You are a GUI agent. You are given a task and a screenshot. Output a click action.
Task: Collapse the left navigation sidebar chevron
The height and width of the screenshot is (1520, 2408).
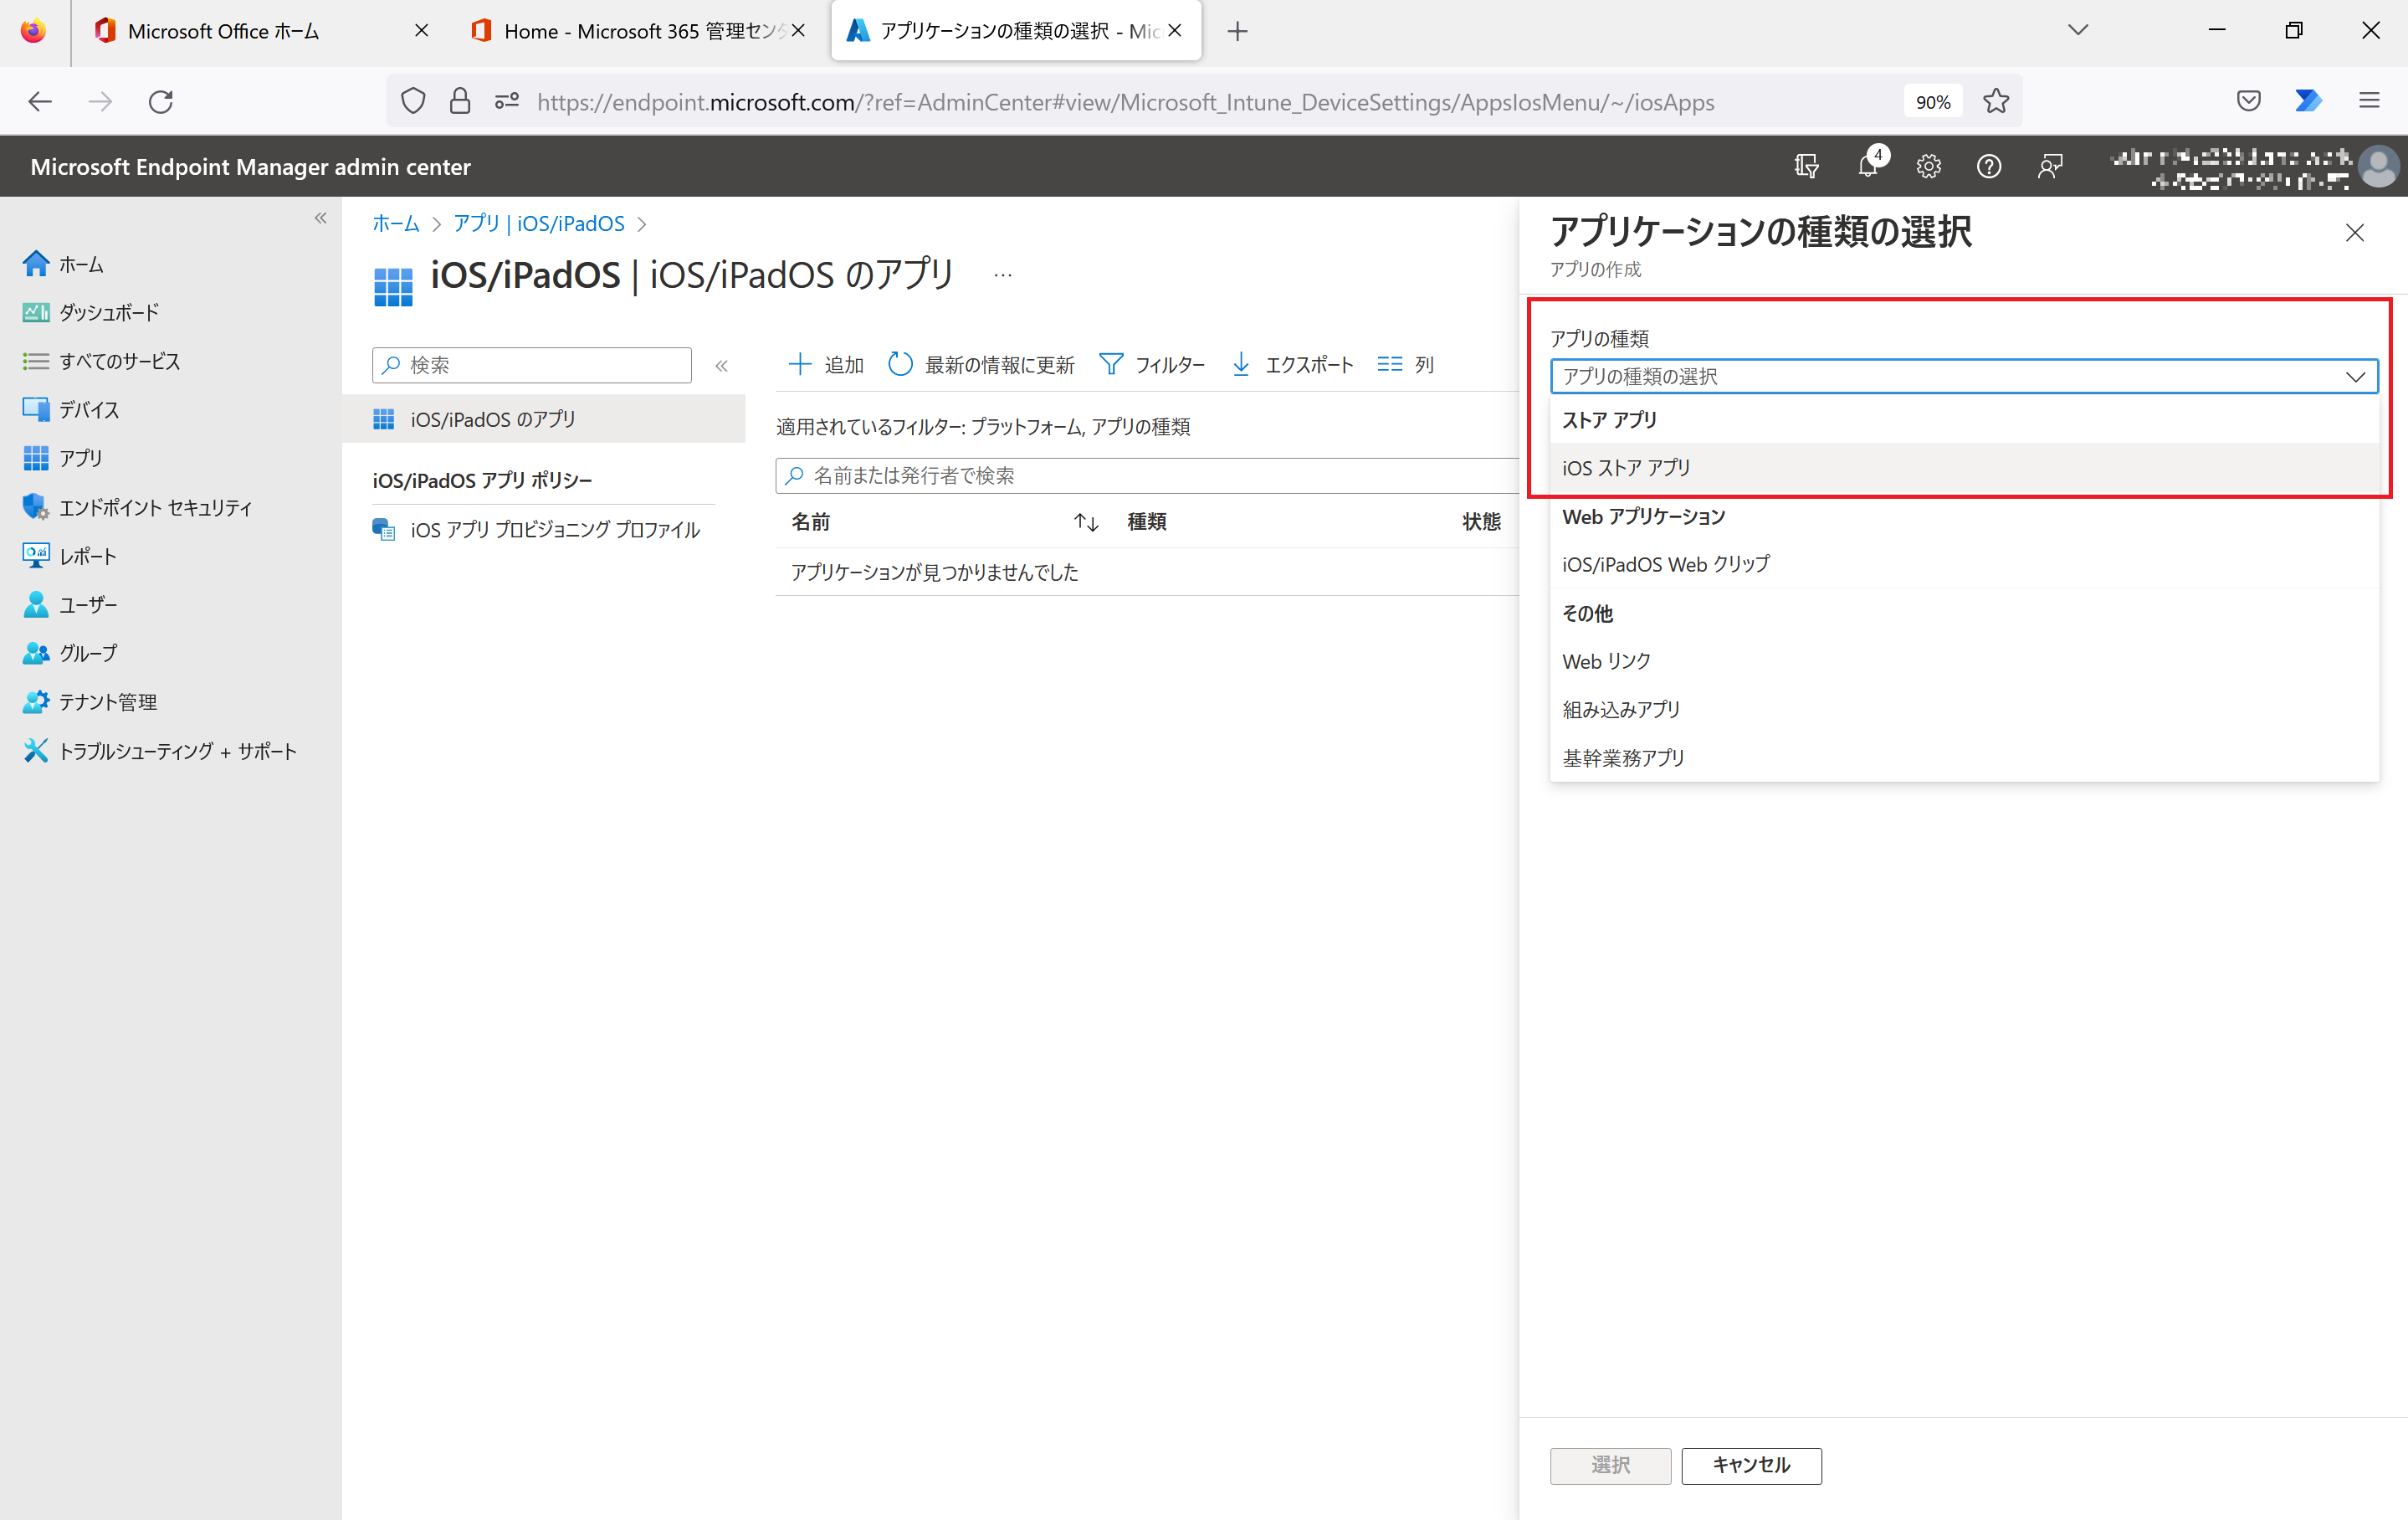(x=320, y=218)
